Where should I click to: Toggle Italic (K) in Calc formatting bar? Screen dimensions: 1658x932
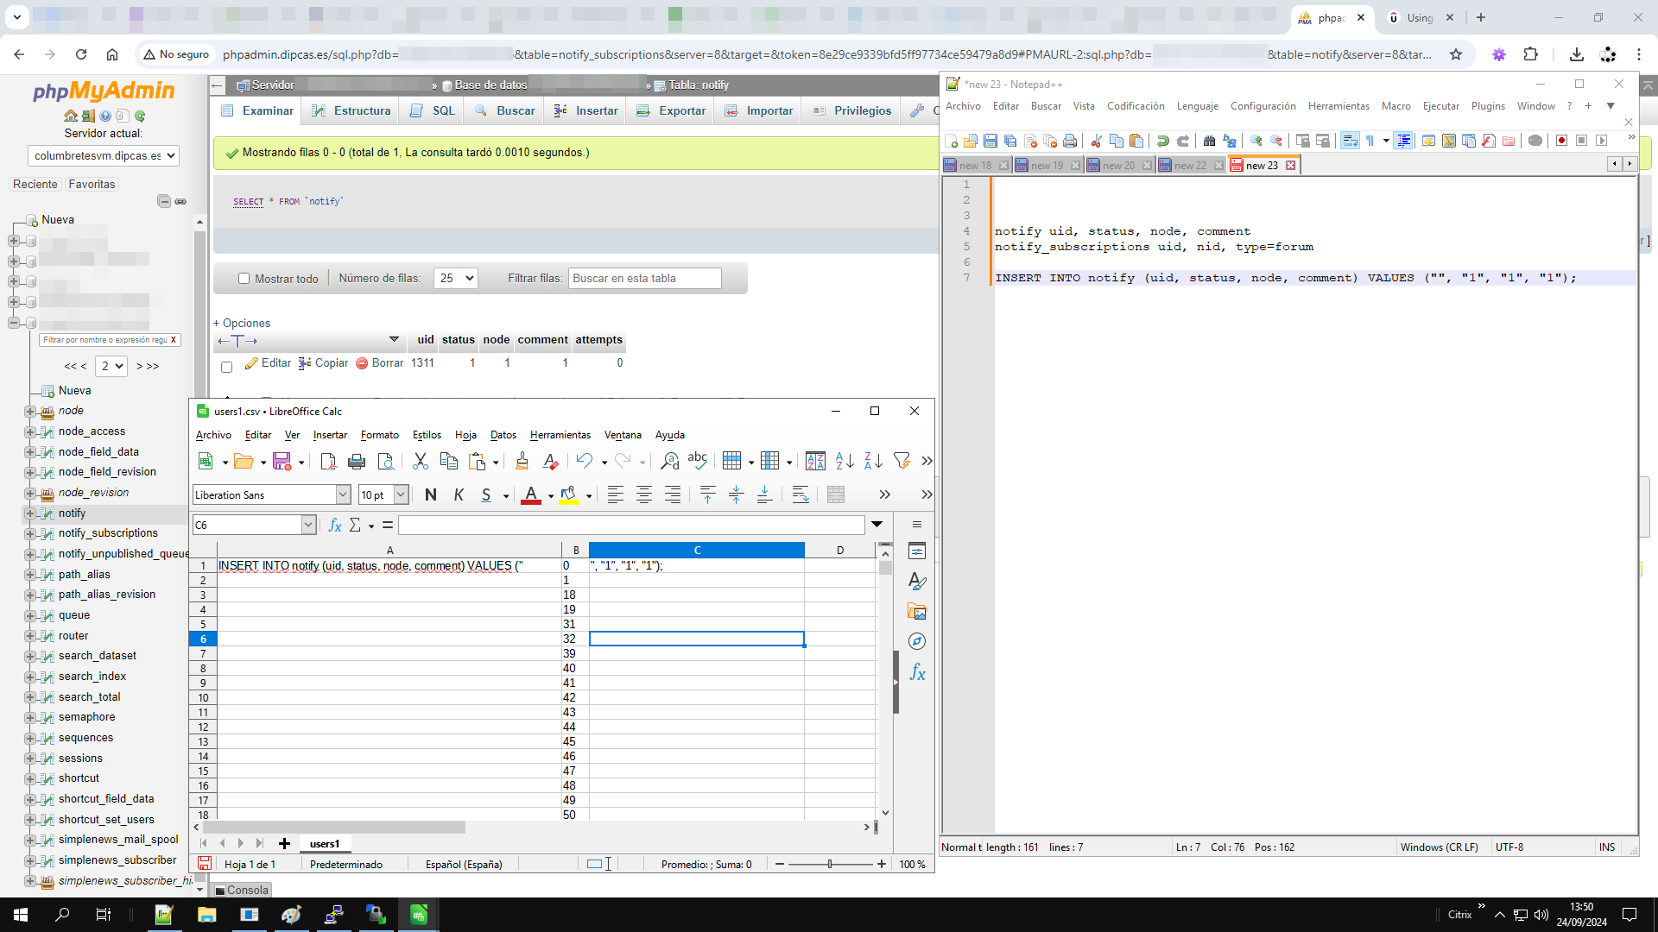(459, 494)
